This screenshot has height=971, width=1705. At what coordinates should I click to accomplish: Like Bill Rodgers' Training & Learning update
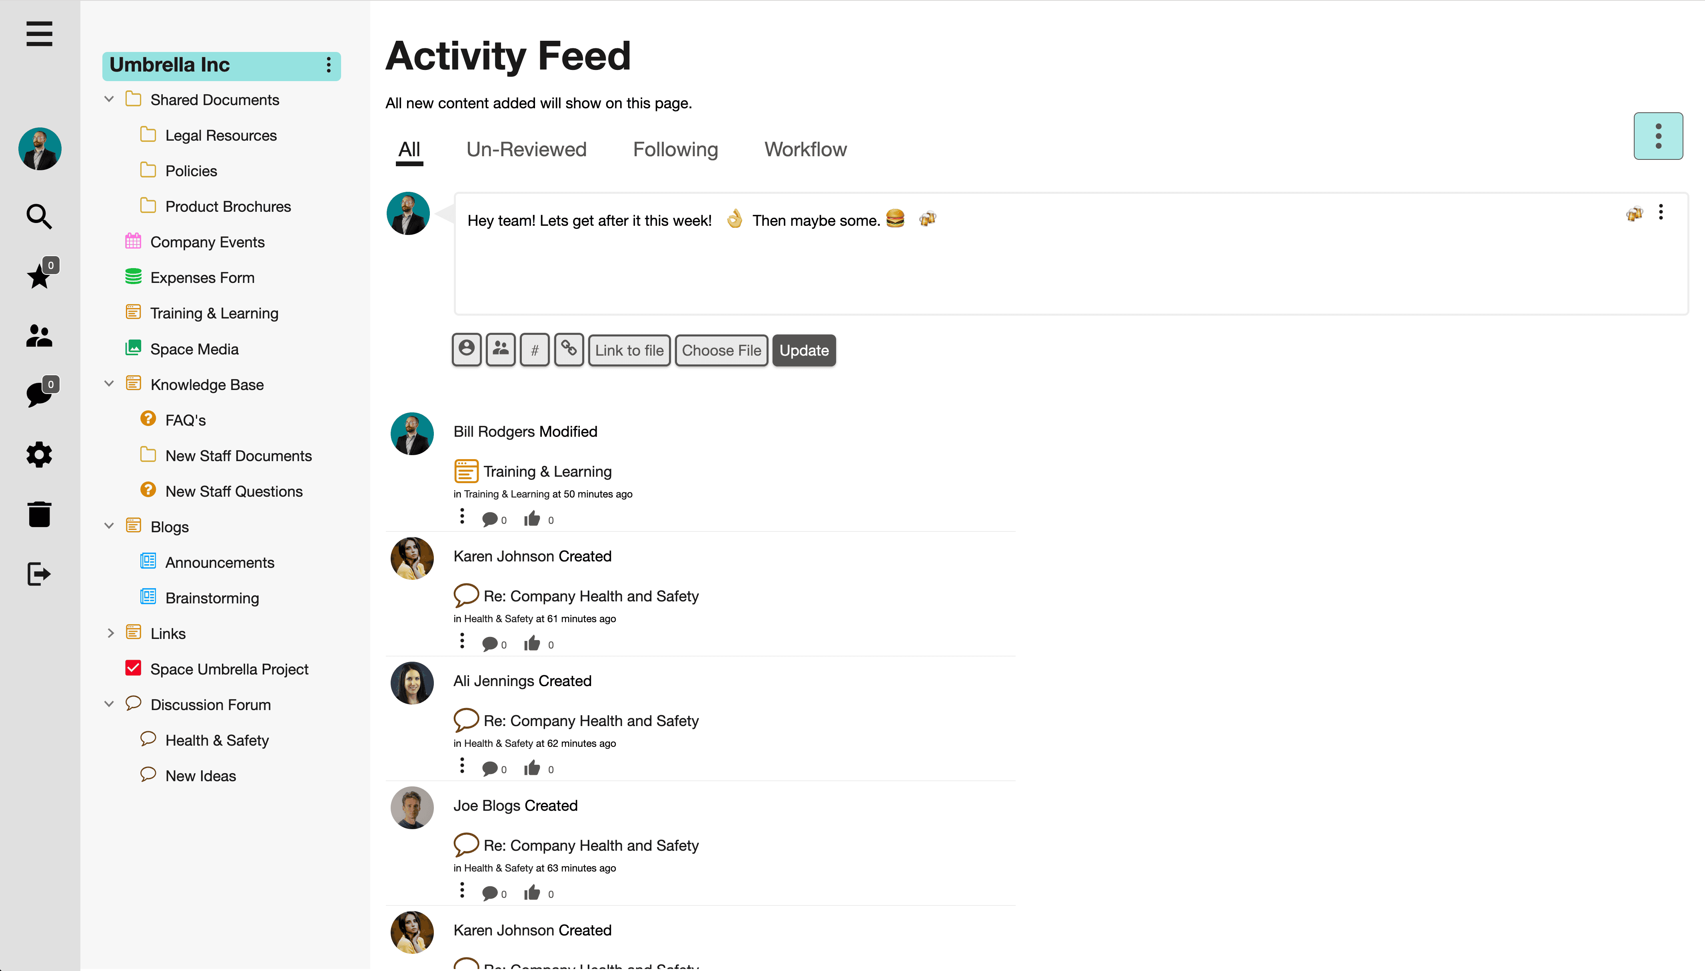coord(532,518)
